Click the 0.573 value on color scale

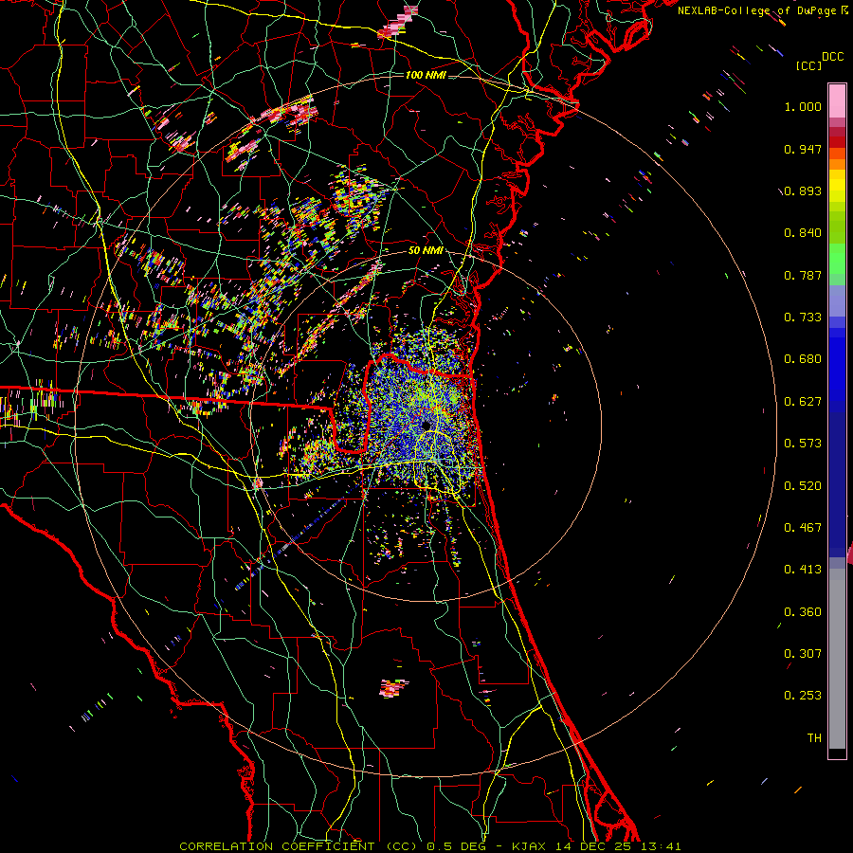[x=803, y=444]
